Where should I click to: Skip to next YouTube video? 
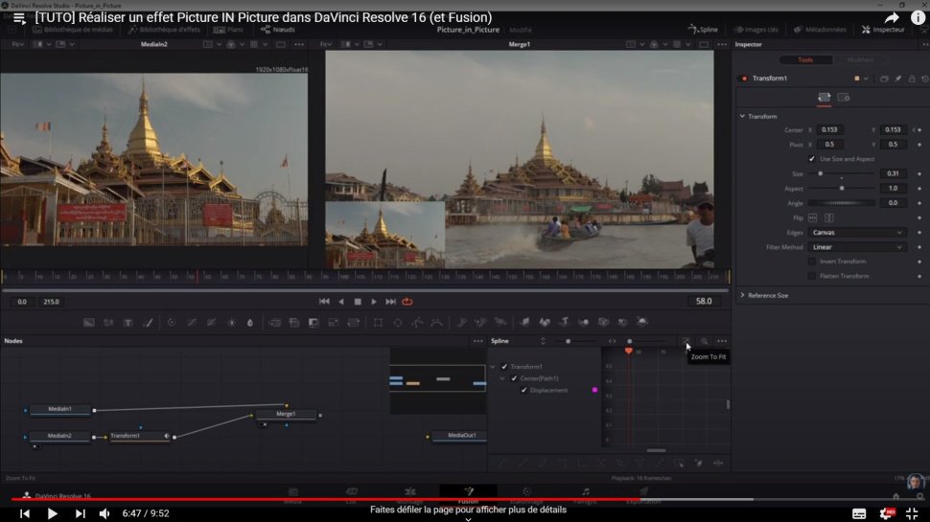[x=81, y=513]
